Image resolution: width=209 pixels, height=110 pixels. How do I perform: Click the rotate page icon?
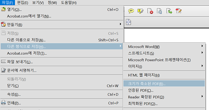(x=160, y=11)
